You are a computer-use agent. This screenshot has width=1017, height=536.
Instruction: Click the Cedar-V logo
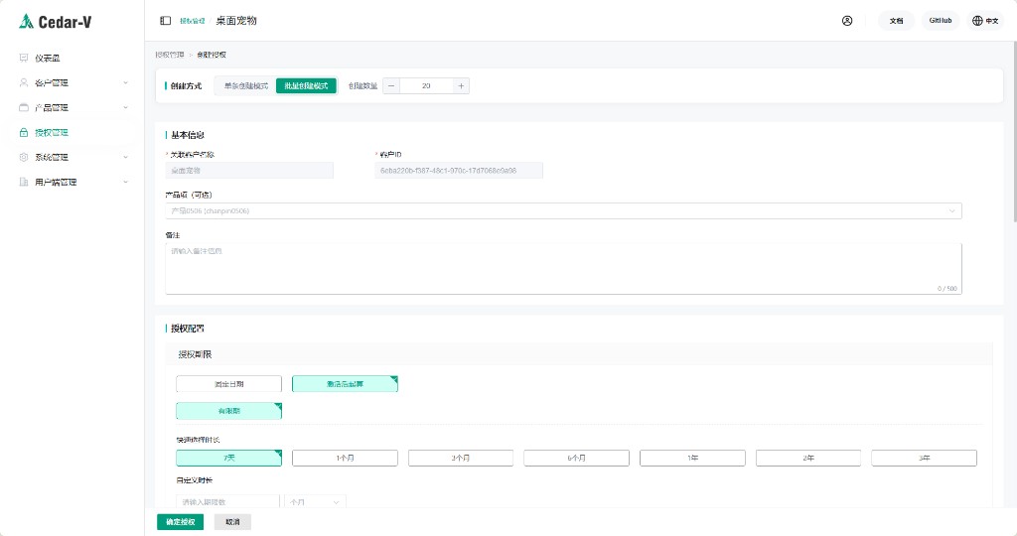point(56,22)
